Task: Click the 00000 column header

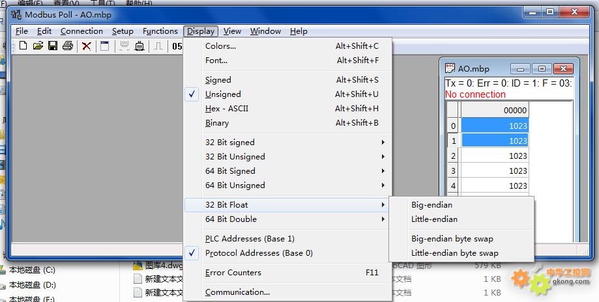Action: point(495,110)
